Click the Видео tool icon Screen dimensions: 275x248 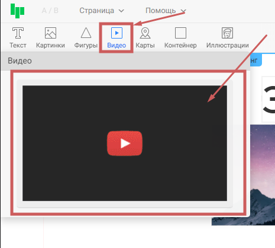[117, 33]
